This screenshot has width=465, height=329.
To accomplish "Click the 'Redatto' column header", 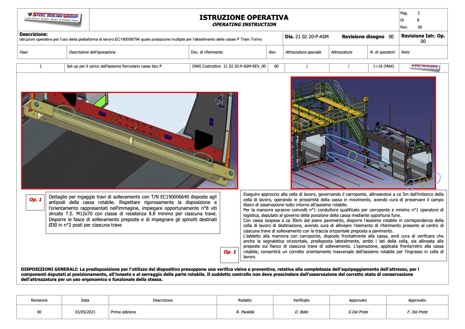I will pos(245,300).
